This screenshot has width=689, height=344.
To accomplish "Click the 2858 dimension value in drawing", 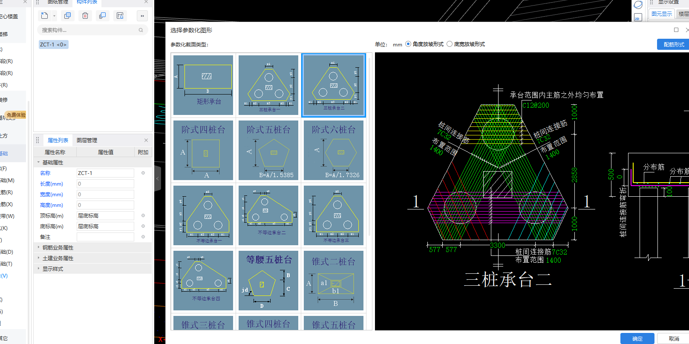I will coord(574,175).
